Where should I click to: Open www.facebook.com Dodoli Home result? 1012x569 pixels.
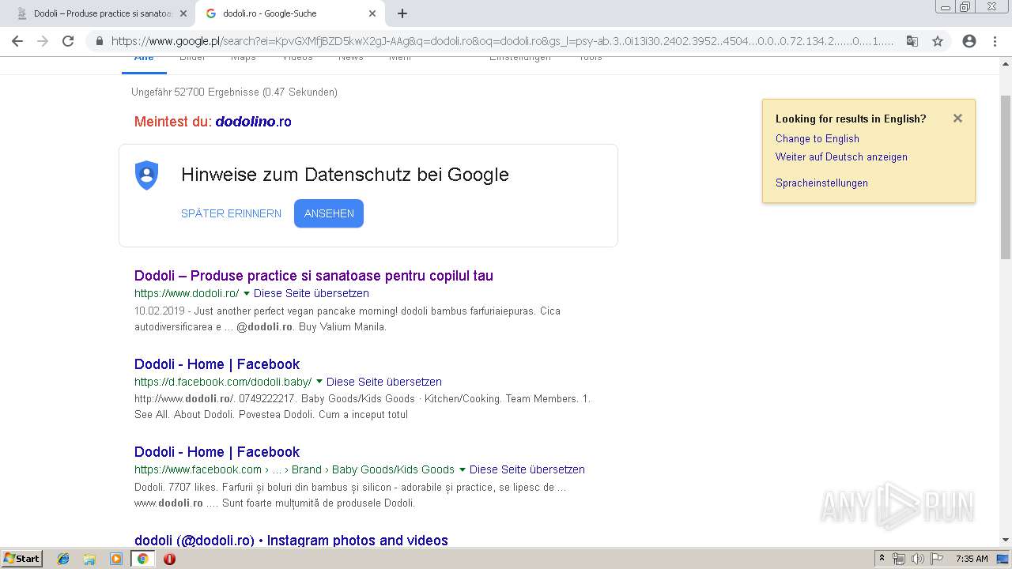click(x=217, y=452)
